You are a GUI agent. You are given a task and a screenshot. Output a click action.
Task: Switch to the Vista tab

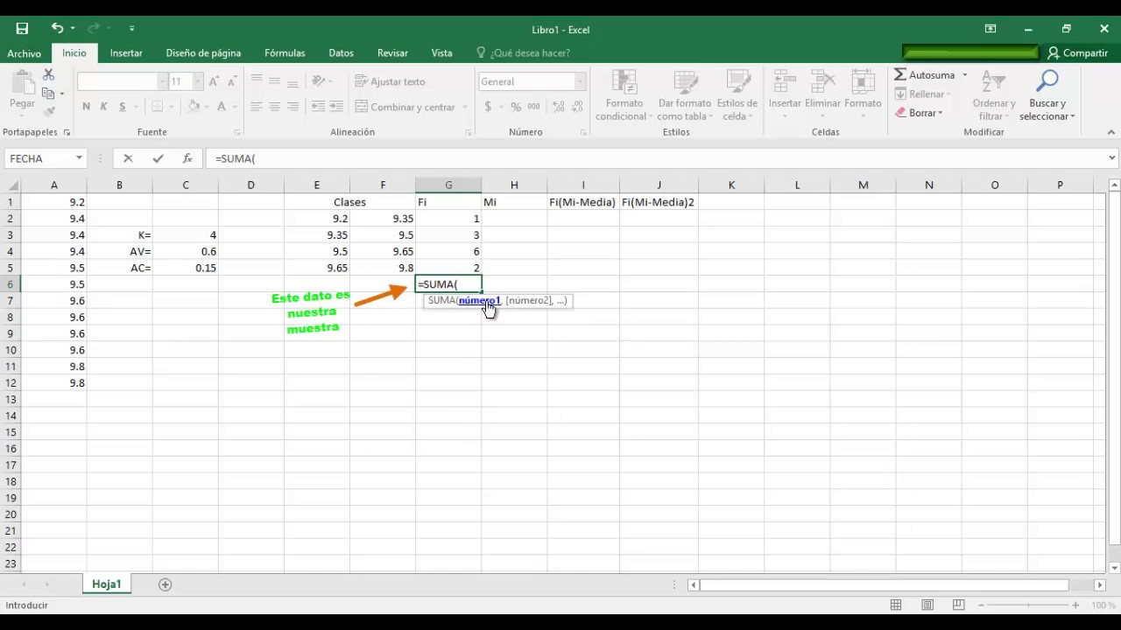pyautogui.click(x=441, y=53)
